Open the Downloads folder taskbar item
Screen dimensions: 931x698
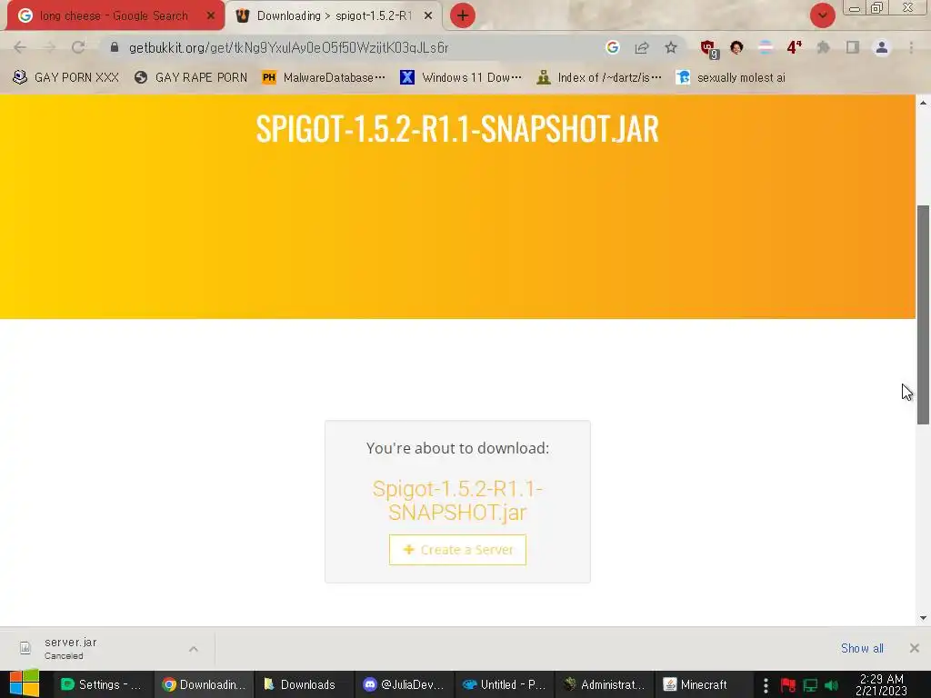[305, 684]
